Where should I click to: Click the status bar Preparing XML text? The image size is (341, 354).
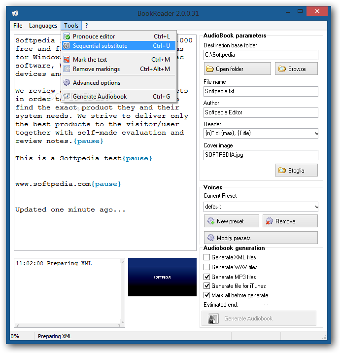click(x=55, y=336)
